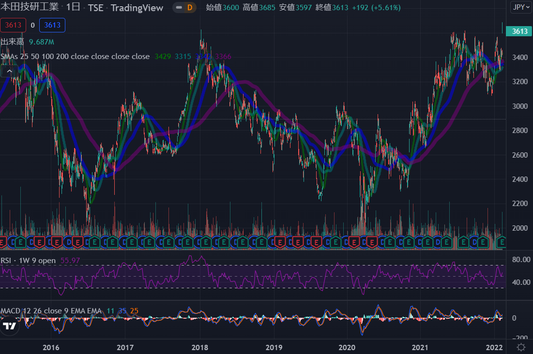
Task: Select the MACD 12 26 close legend
Action: click(x=51, y=311)
